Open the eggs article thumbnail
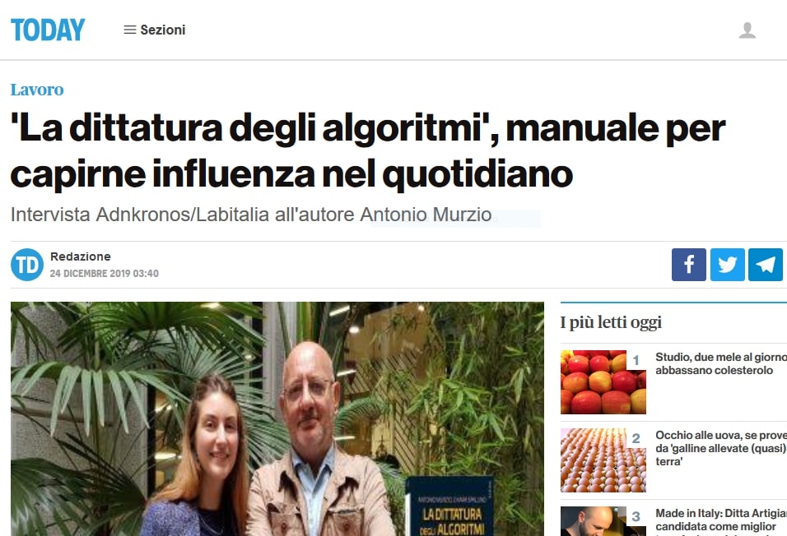787x536 pixels. tap(603, 460)
